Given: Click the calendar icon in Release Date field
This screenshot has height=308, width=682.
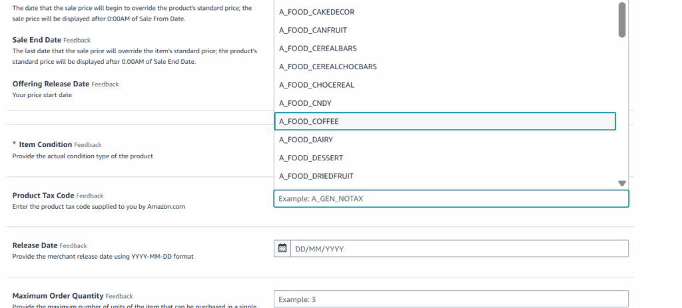Looking at the screenshot, I should point(282,248).
